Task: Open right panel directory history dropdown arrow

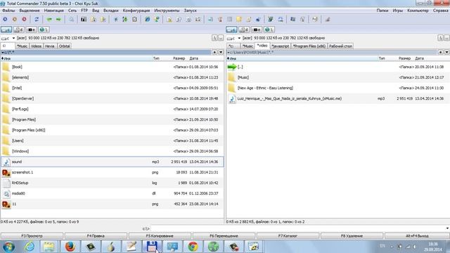Action: pos(446,52)
